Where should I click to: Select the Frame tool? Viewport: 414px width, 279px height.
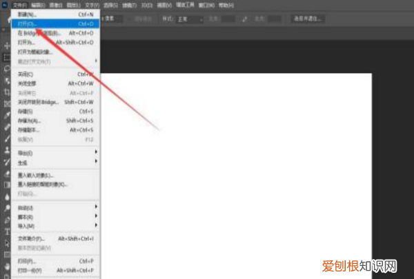coord(7,103)
